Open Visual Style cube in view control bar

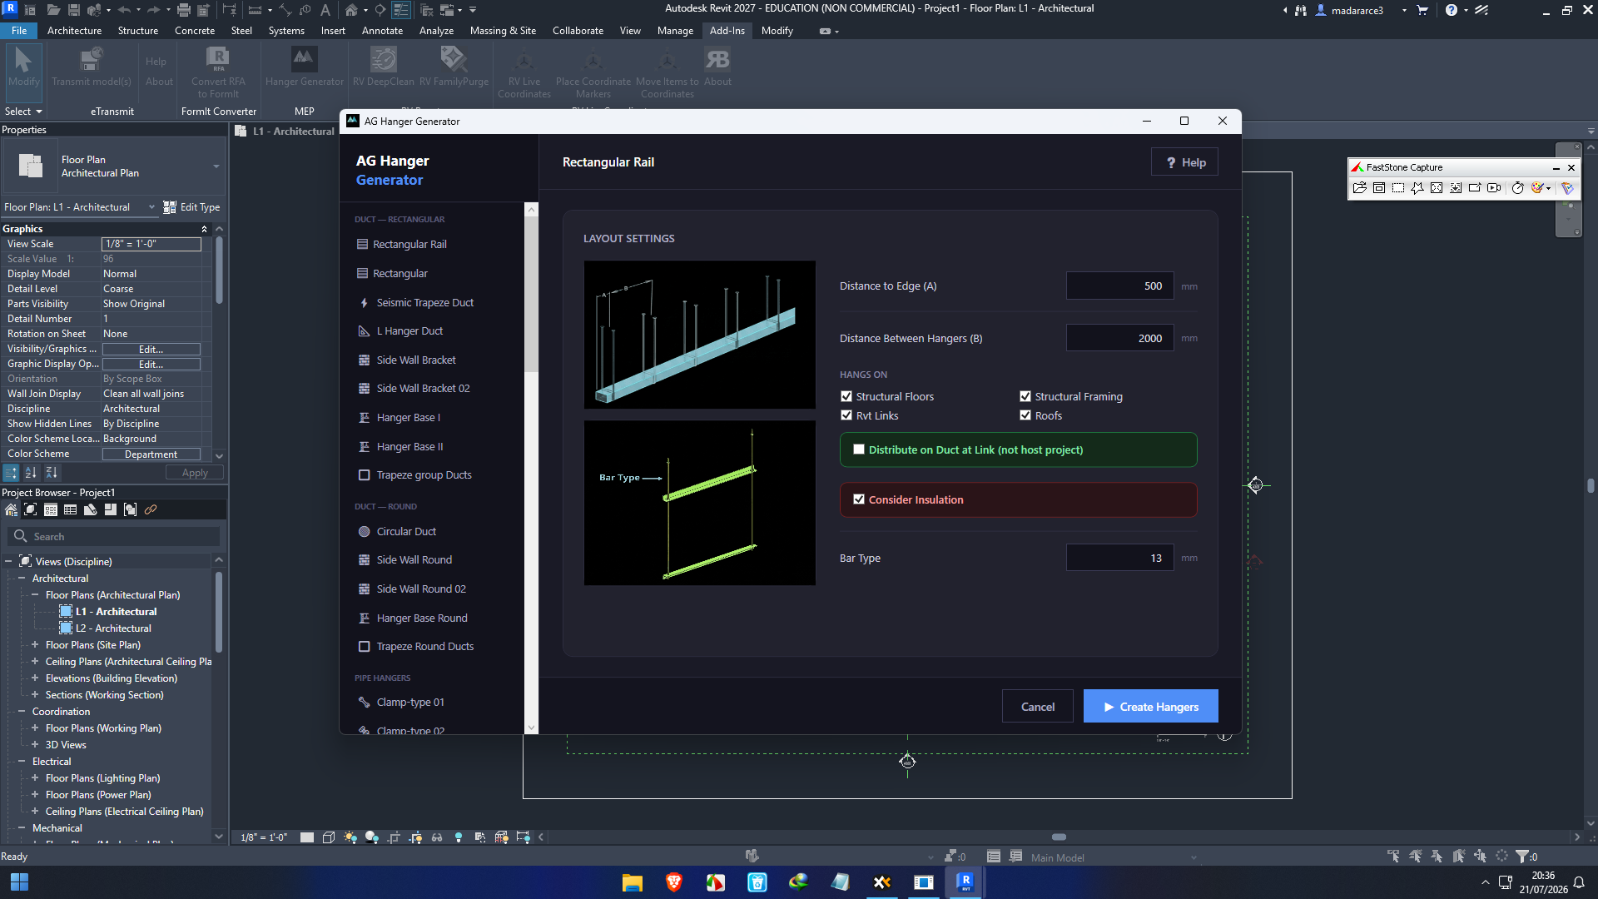pos(329,837)
